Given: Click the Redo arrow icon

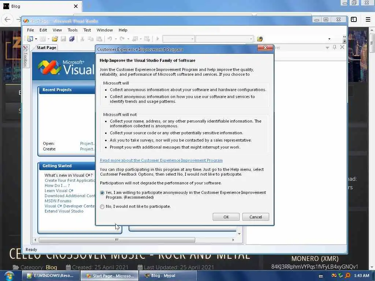Looking at the screenshot, I should coord(122,39).
